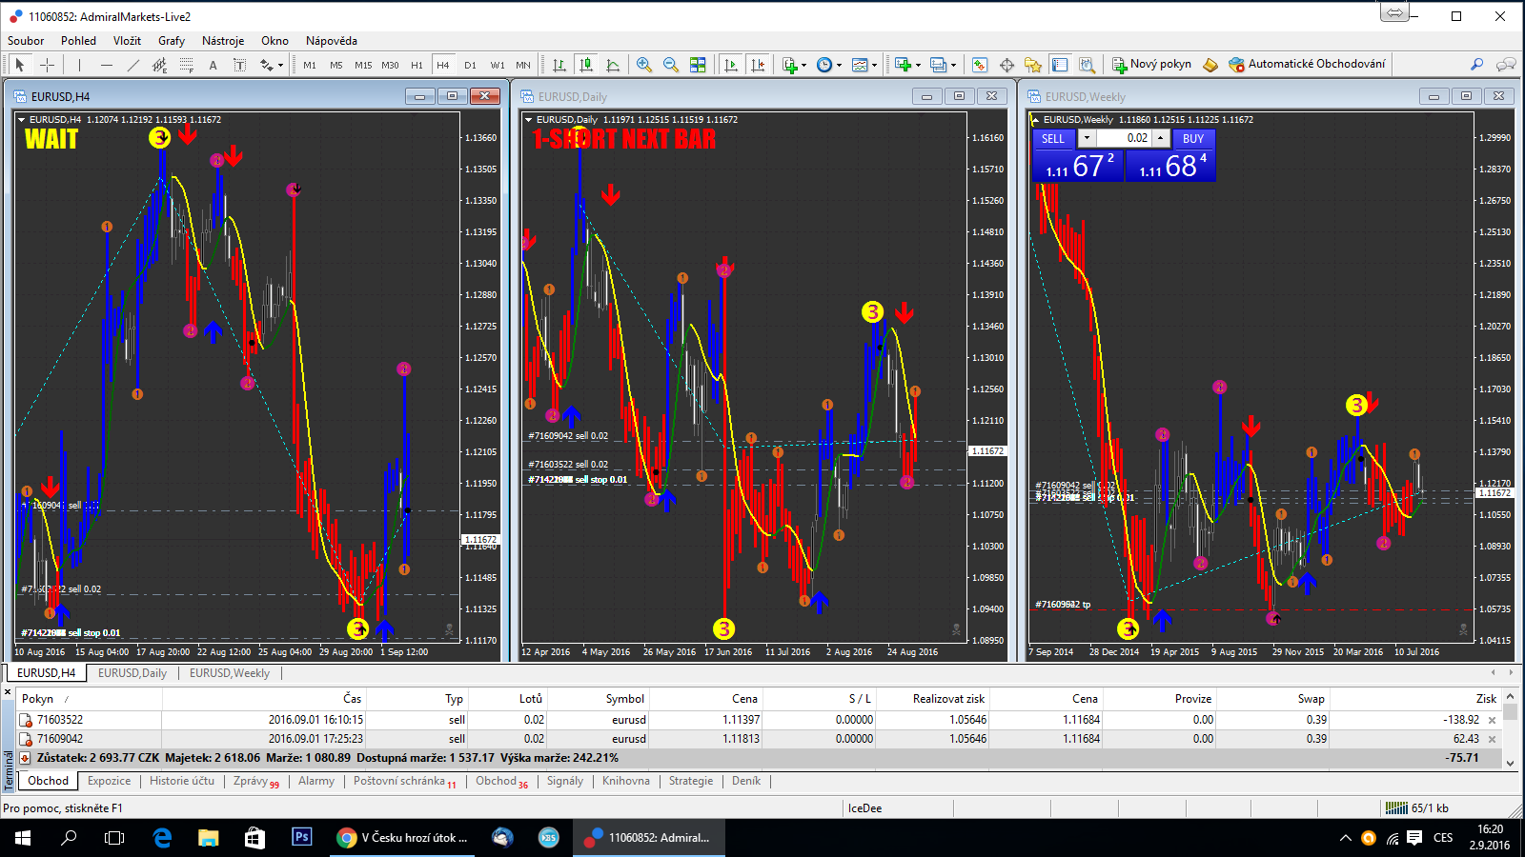Switch chart to bar chart mode
Viewport: 1525px width, 857px height.
pyautogui.click(x=559, y=65)
